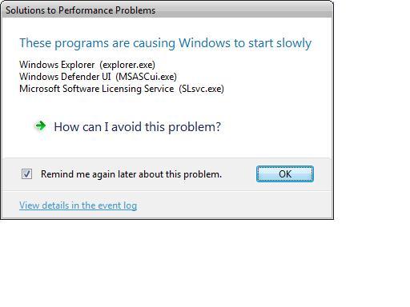The width and height of the screenshot is (410, 307).
Task: Click the green arrow icon
Action: [x=41, y=126]
